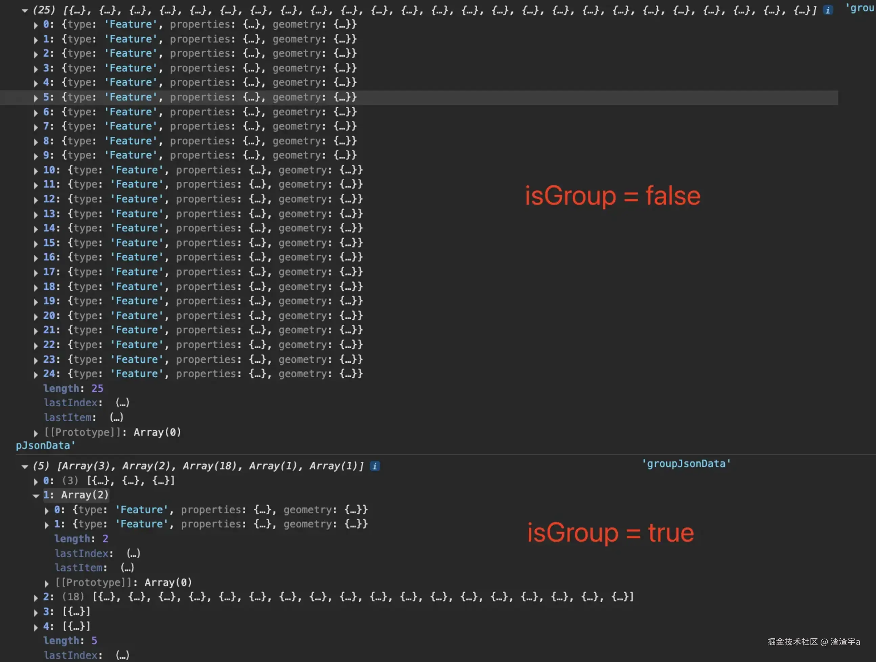Image resolution: width=876 pixels, height=662 pixels.
Task: Collapse the 5-item groupJsonData array
Action: pos(25,467)
